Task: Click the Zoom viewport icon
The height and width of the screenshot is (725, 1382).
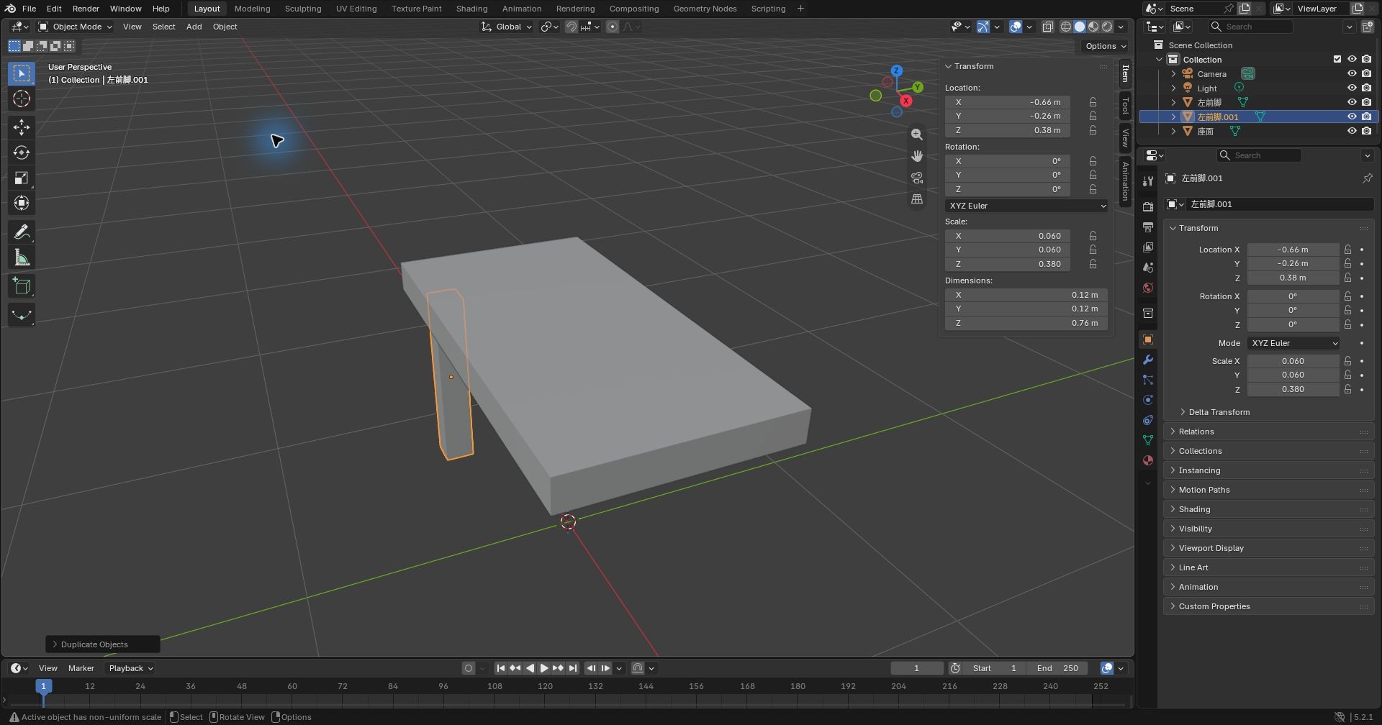Action: coord(917,134)
